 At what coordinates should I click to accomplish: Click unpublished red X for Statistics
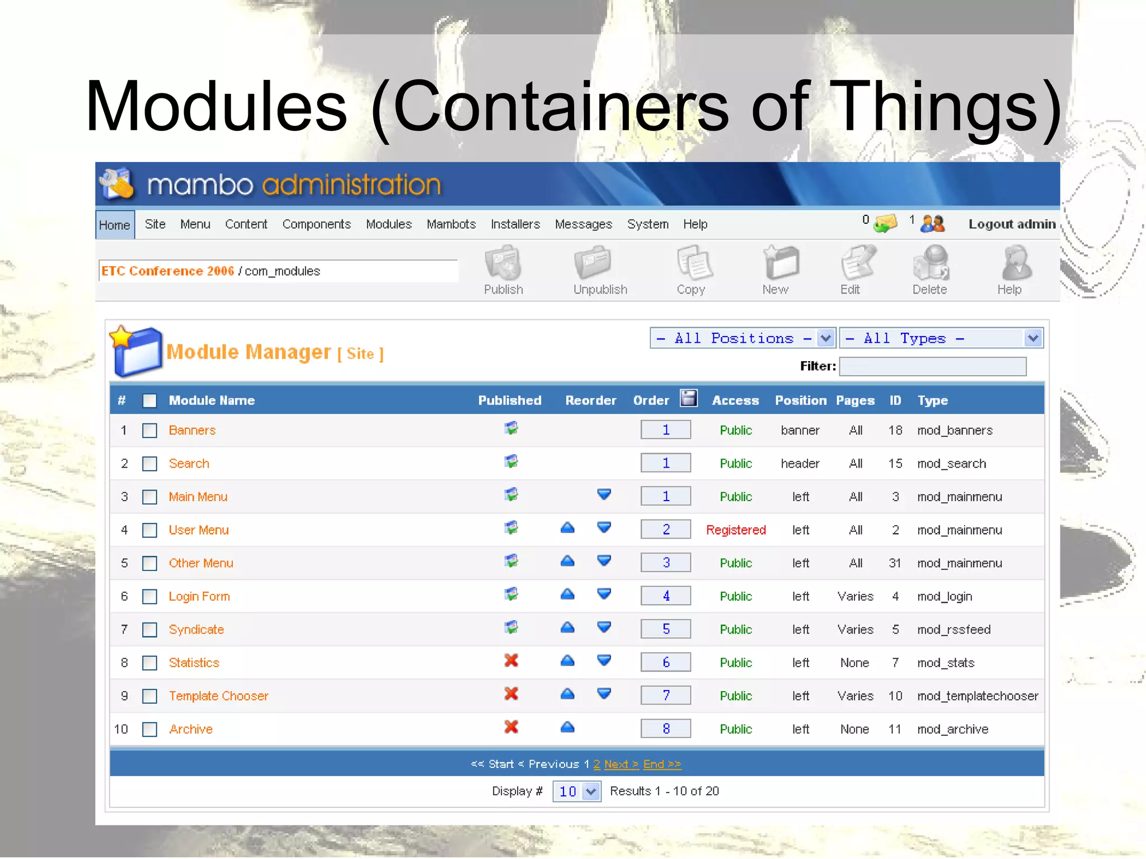pos(511,661)
